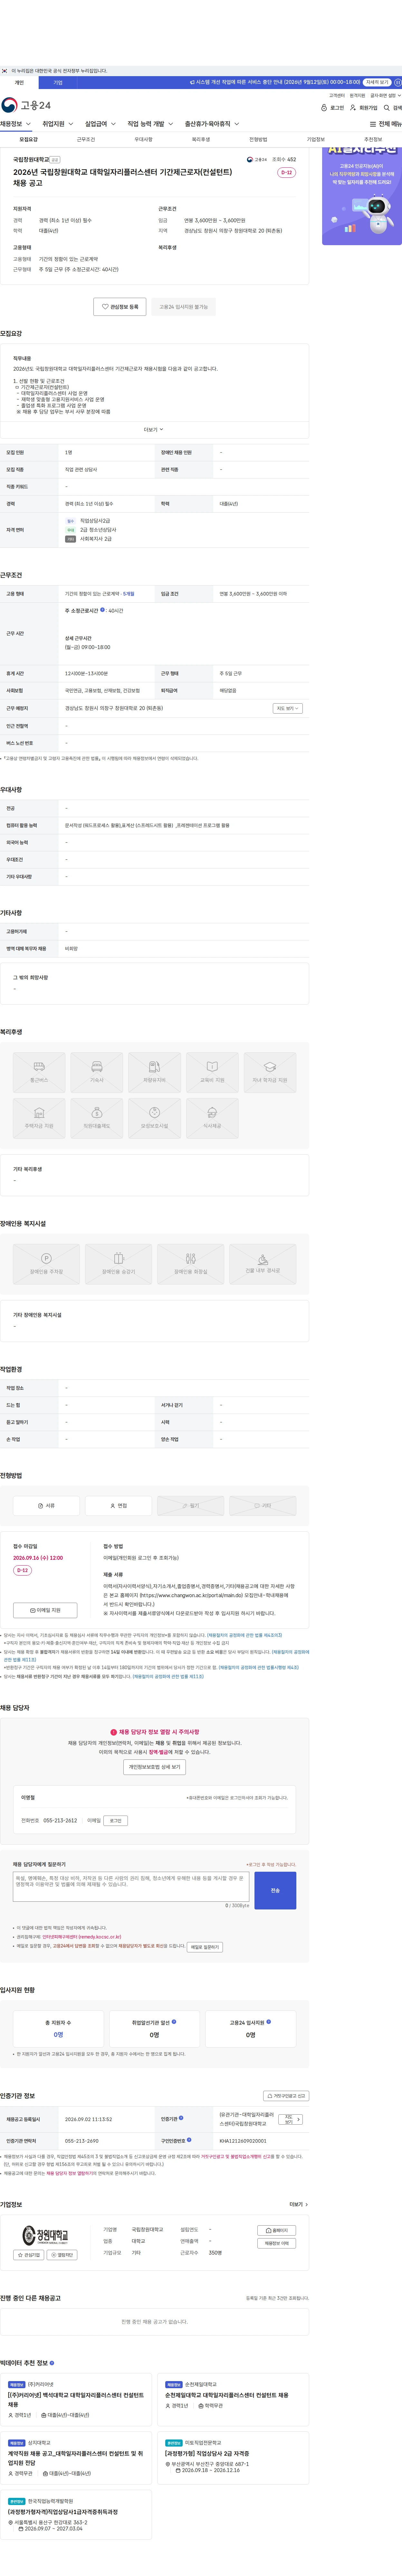Viewport: 402px width, 2554px height.
Task: Expand the 출산휴가·육아휴직 menu
Action: tap(212, 124)
